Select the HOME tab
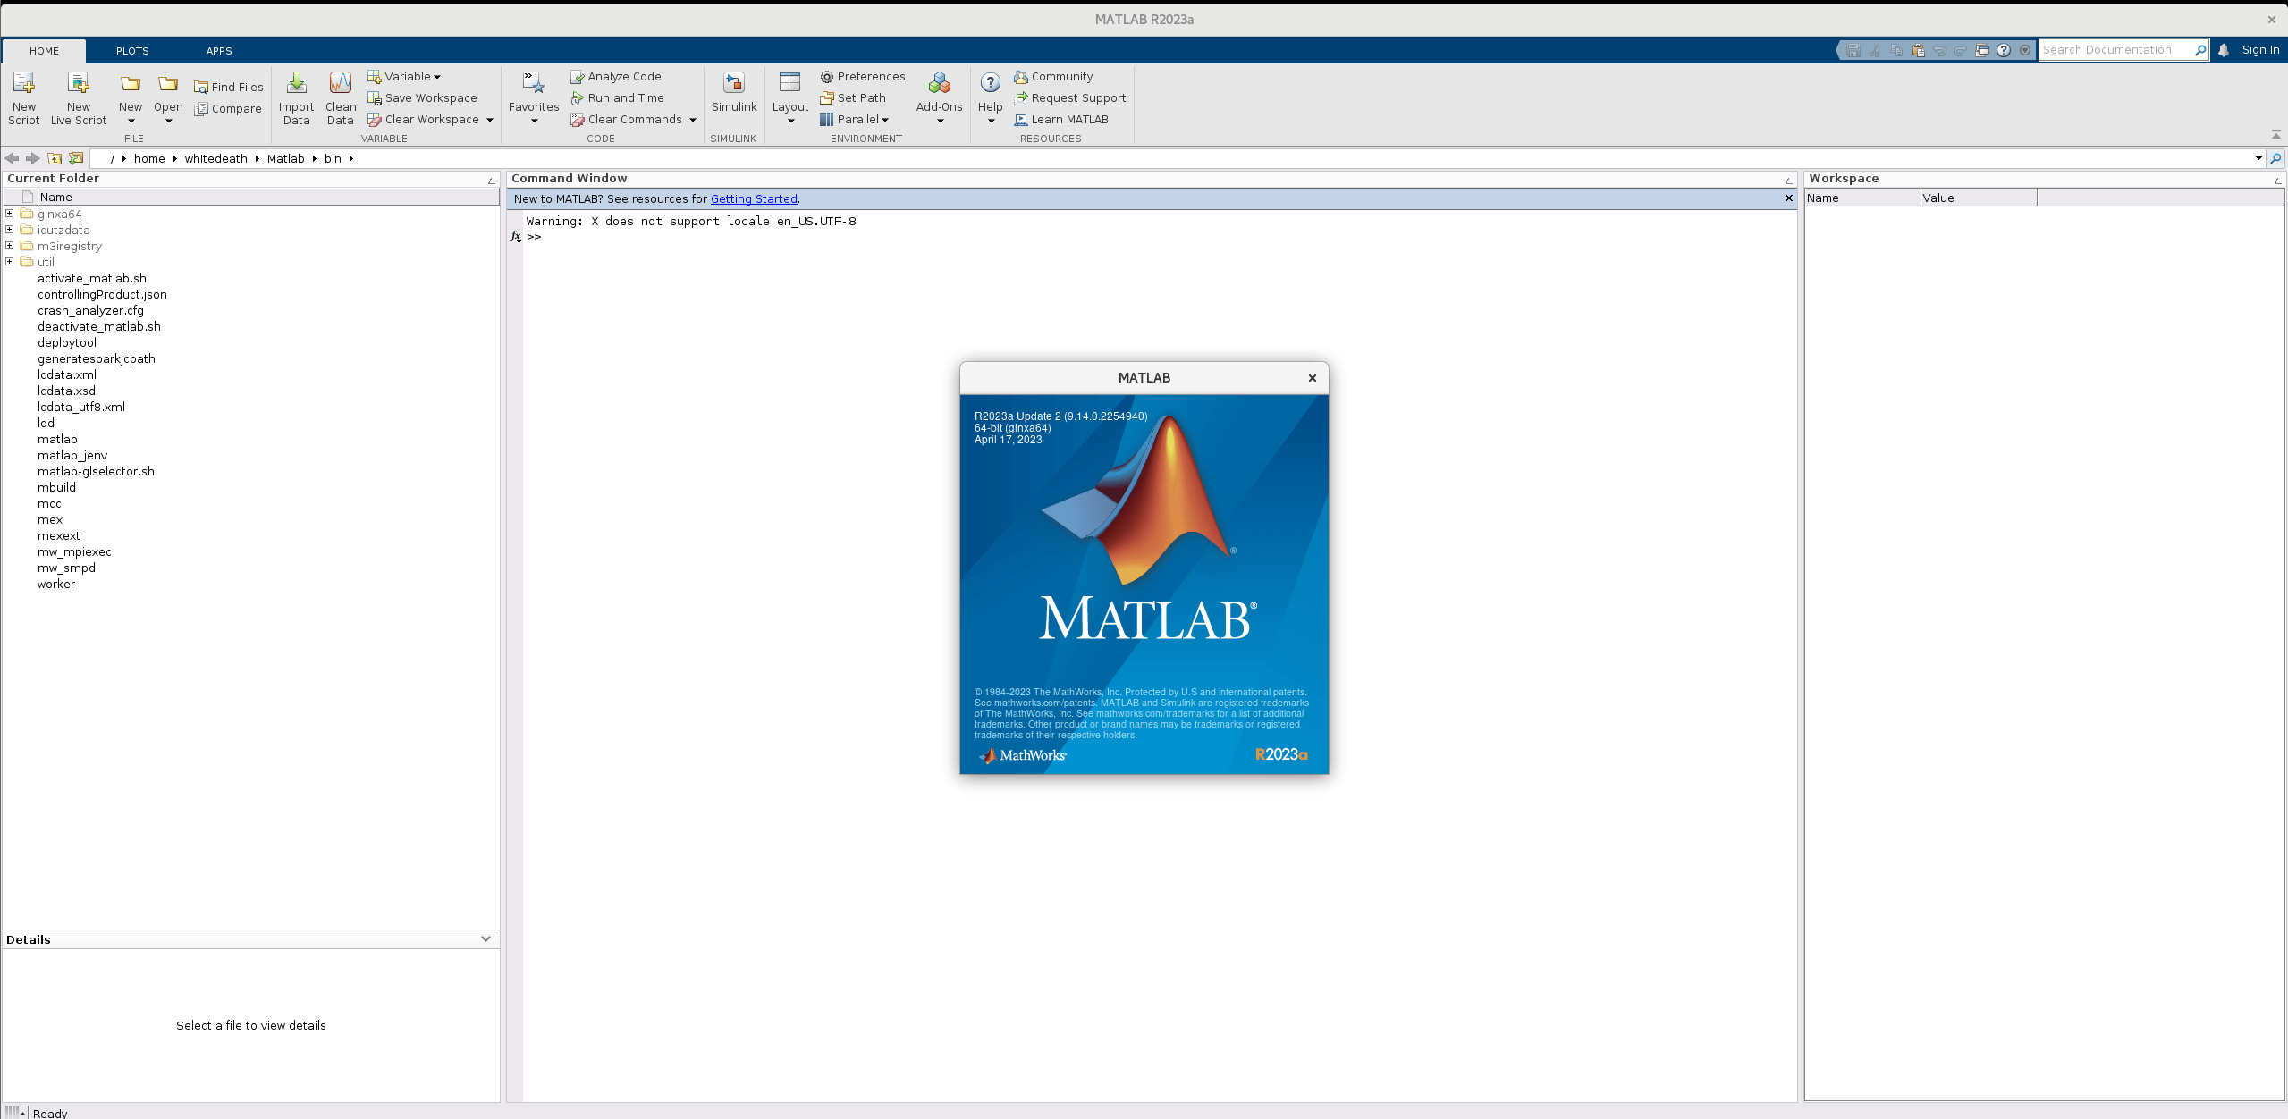 pos(44,51)
